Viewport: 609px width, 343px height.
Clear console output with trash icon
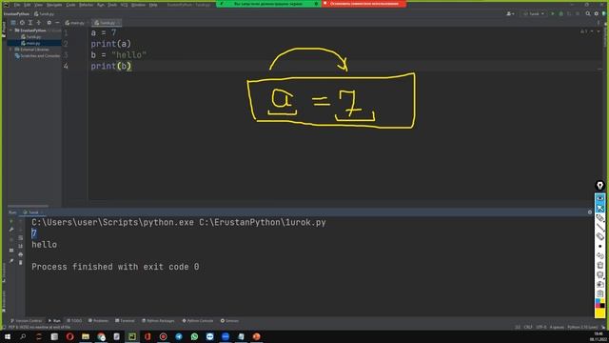click(21, 263)
